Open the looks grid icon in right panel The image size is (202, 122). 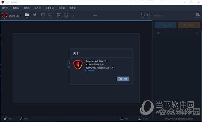[x=198, y=15]
